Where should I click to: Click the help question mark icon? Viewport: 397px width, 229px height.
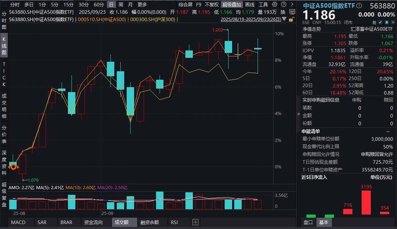point(283,5)
